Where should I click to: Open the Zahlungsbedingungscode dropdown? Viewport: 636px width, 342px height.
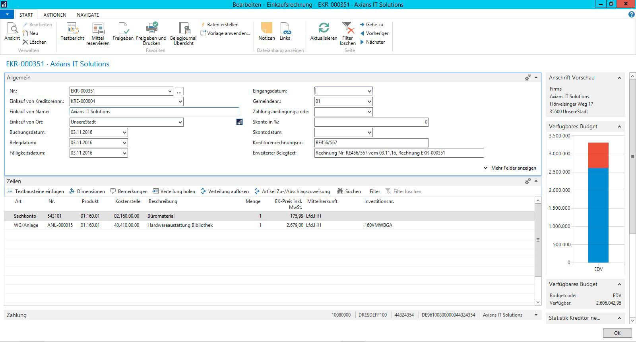pos(369,112)
